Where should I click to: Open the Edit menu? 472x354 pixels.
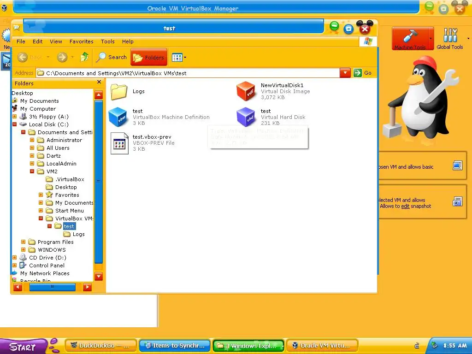(x=38, y=41)
